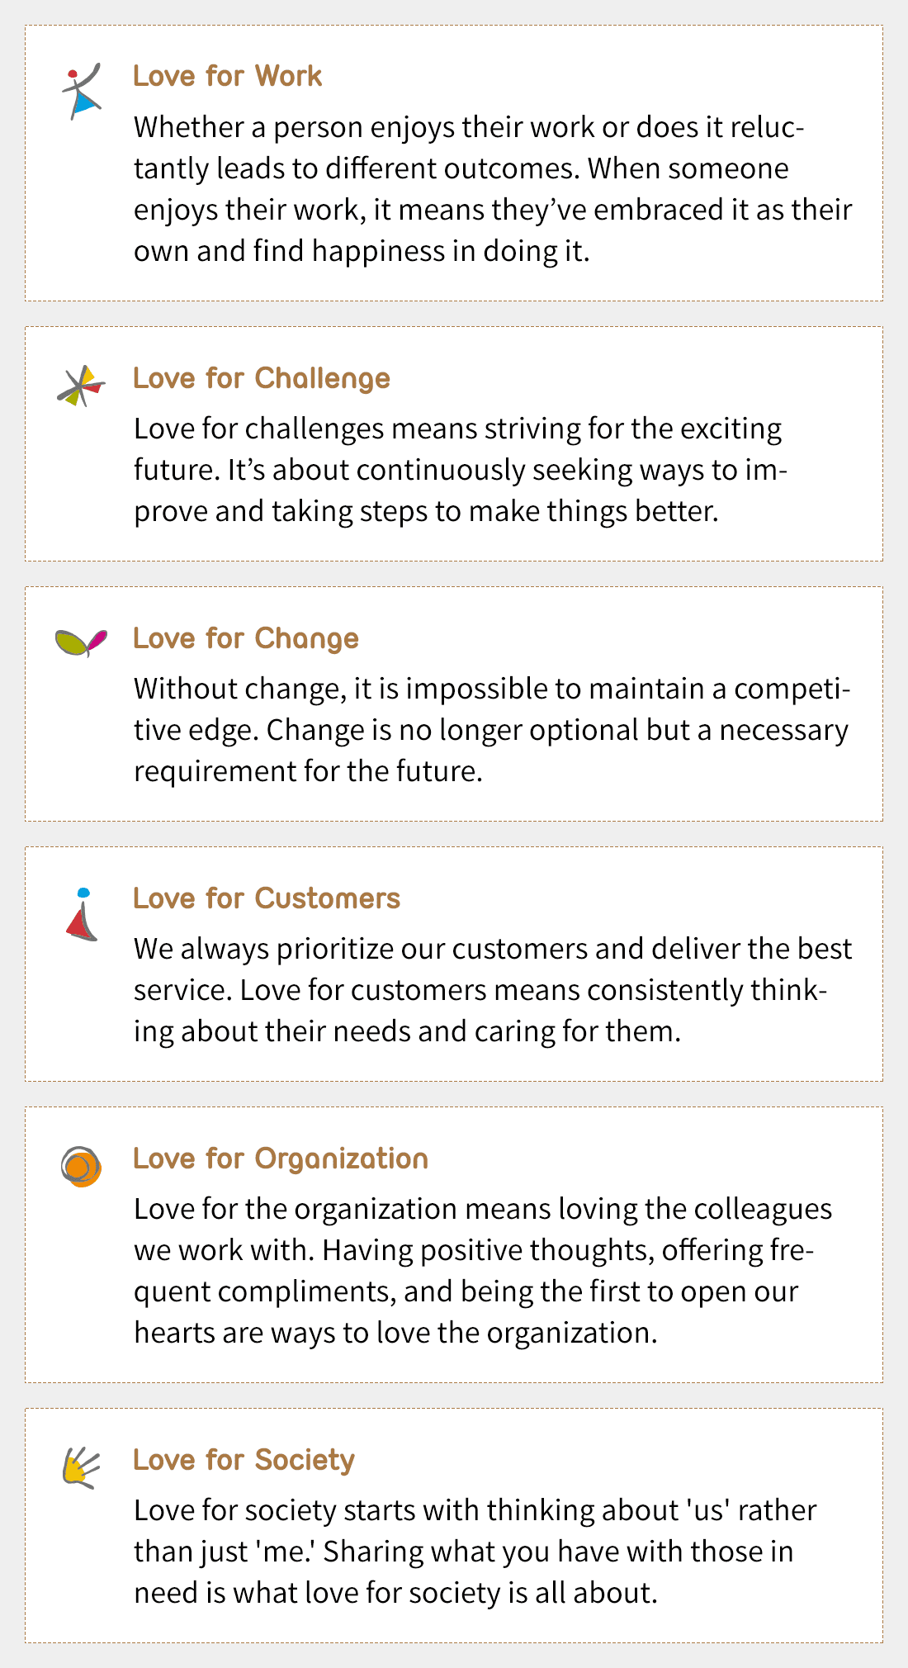The image size is (908, 1668).
Task: Select the Love for Work heading
Action: 227,76
